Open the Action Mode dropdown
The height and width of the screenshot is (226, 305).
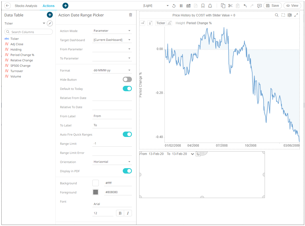pyautogui.click(x=112, y=31)
